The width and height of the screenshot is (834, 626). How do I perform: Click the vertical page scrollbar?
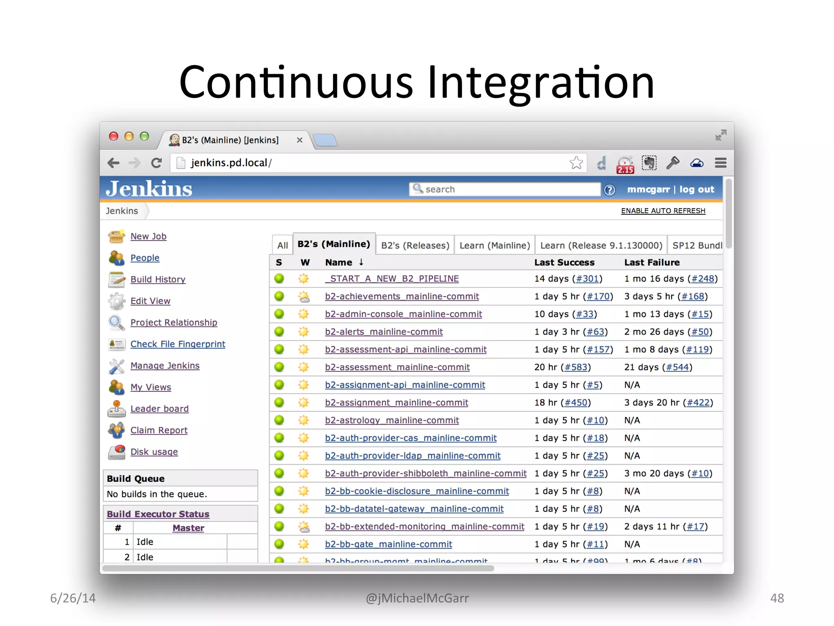(729, 214)
